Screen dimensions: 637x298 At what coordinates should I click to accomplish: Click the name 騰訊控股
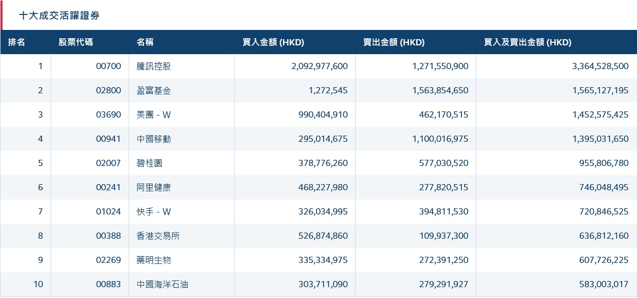(x=154, y=66)
